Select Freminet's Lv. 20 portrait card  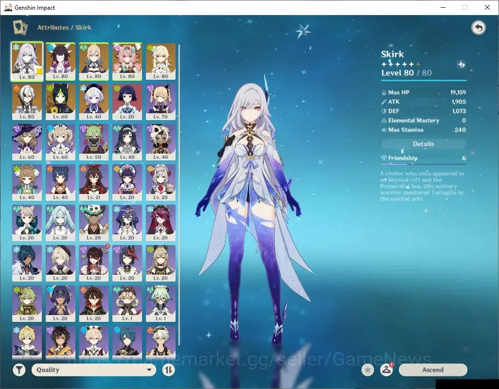[60, 264]
